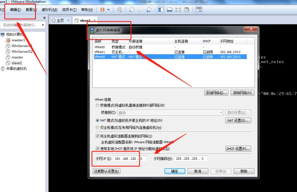This screenshot has width=297, height=192.
Task: Choose the 仅主机模式 radio button
Action: pyautogui.click(x=97, y=128)
